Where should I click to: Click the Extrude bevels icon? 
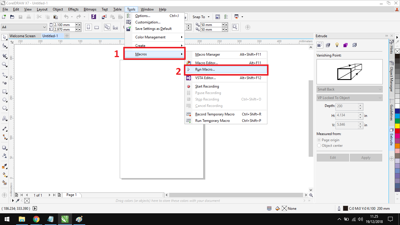point(354,45)
